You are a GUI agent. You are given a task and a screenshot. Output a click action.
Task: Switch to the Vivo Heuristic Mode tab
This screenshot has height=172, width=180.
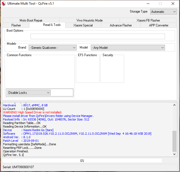coord(90,20)
